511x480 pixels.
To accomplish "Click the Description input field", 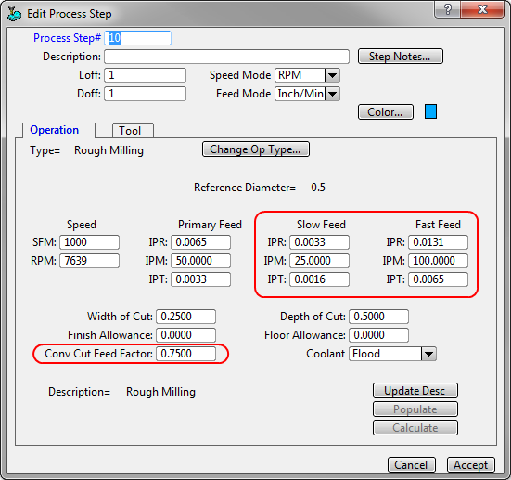I will point(227,57).
